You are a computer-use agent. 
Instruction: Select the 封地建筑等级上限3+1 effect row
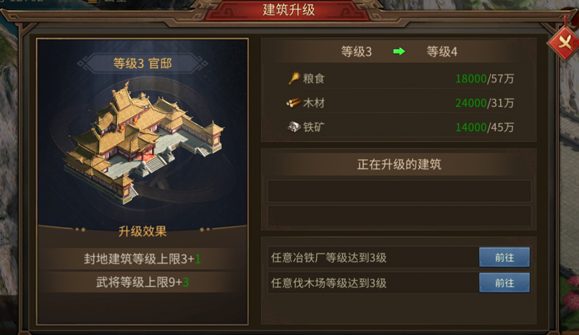click(143, 259)
